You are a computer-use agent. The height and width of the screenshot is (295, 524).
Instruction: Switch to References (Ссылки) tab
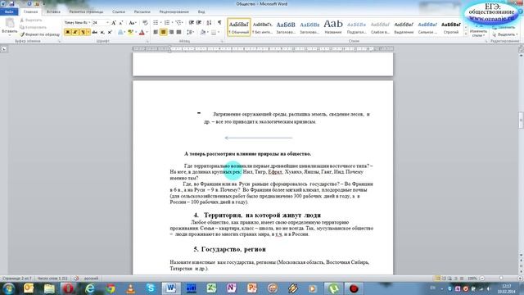coord(119,11)
